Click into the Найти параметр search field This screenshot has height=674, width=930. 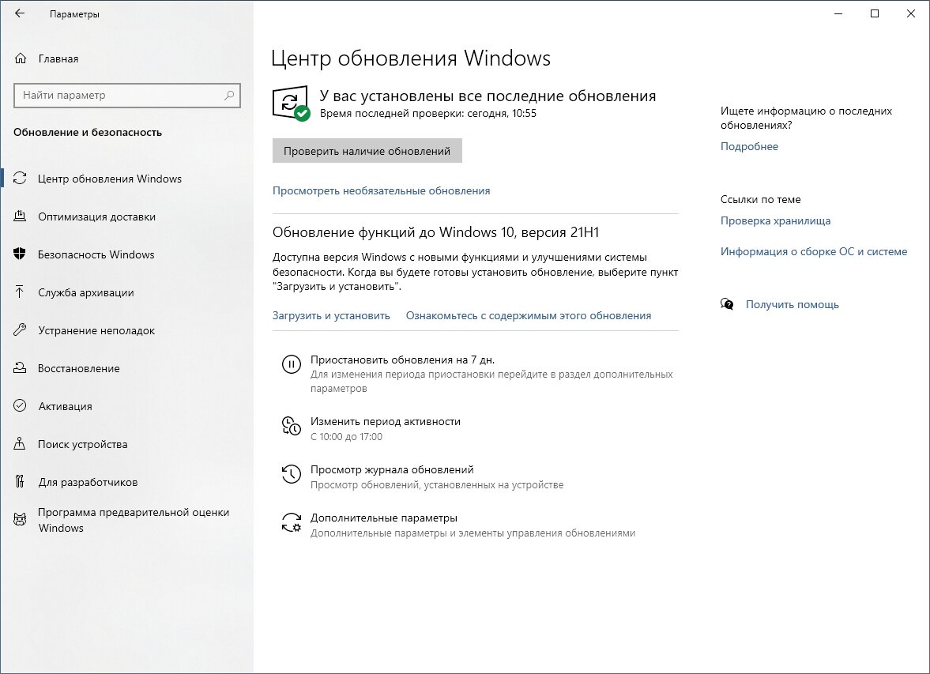click(119, 96)
